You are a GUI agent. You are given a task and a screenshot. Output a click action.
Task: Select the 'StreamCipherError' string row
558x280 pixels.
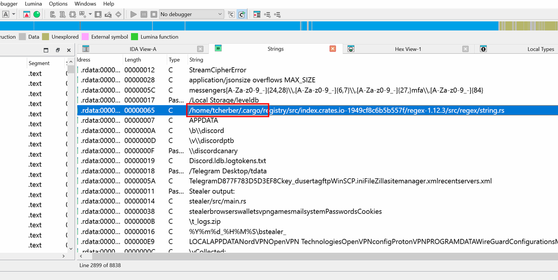[317, 70]
